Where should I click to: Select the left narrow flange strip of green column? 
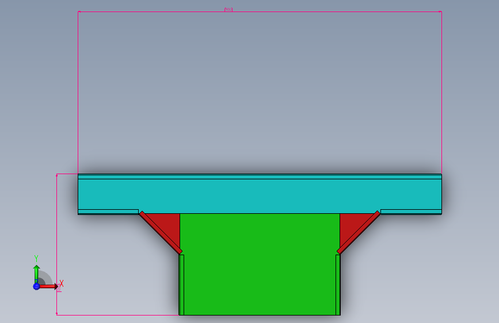point(181,285)
